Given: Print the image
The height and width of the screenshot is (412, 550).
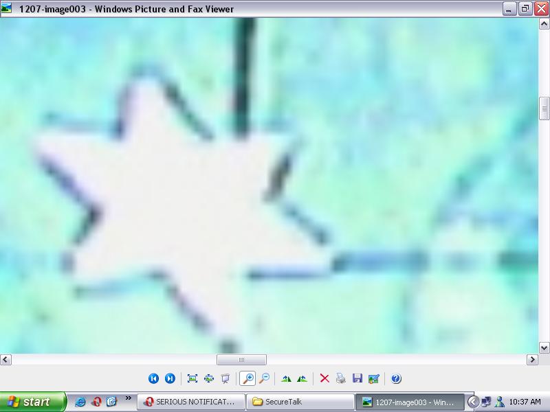Looking at the screenshot, I should [340, 378].
